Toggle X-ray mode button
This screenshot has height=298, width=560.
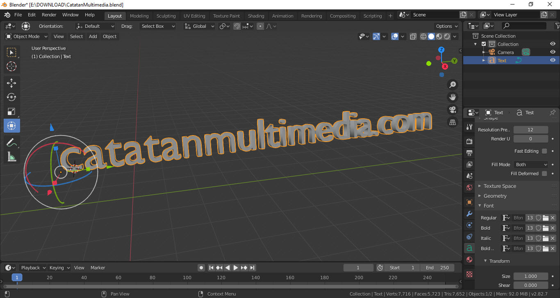413,36
